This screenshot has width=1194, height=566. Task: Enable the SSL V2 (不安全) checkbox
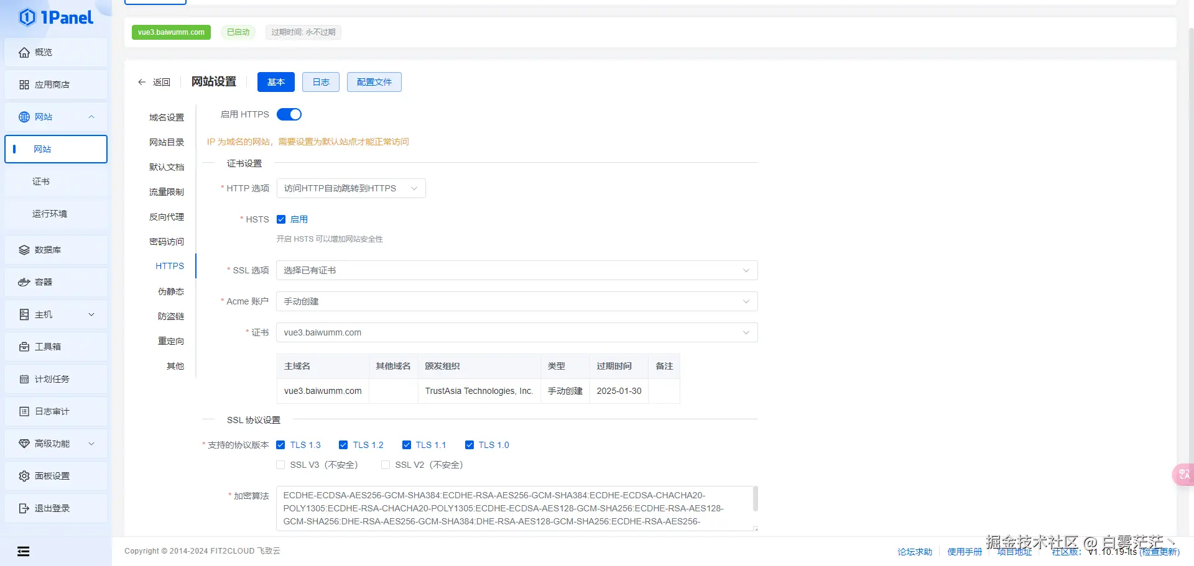[x=386, y=465]
